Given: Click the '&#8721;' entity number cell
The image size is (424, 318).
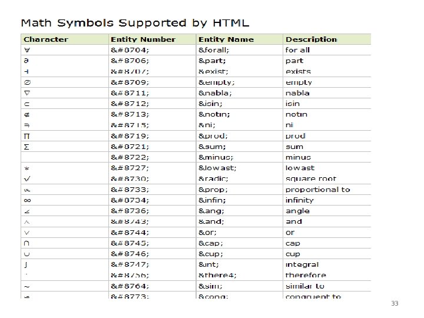Looking at the screenshot, I should [130, 147].
